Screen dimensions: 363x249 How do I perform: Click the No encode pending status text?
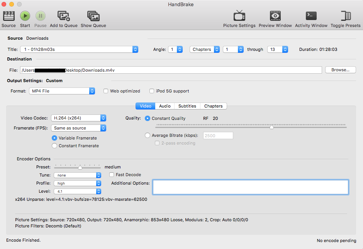336,241
